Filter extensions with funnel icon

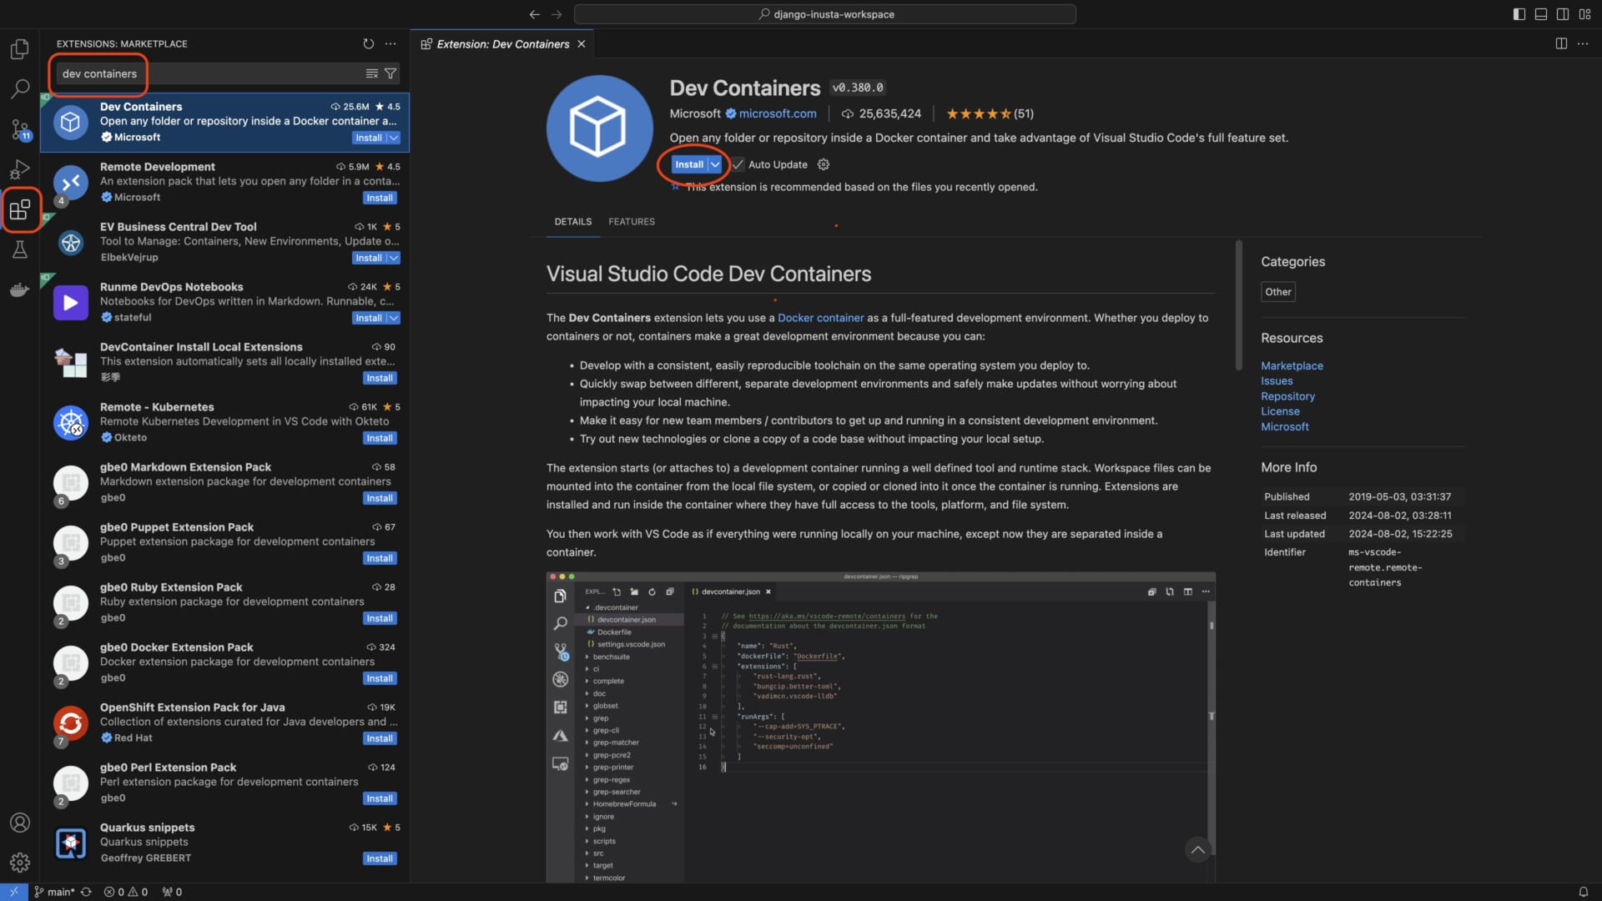coord(390,73)
